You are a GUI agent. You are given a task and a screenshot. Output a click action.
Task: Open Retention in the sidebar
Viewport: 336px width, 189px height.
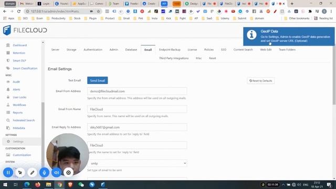pyautogui.click(x=19, y=53)
